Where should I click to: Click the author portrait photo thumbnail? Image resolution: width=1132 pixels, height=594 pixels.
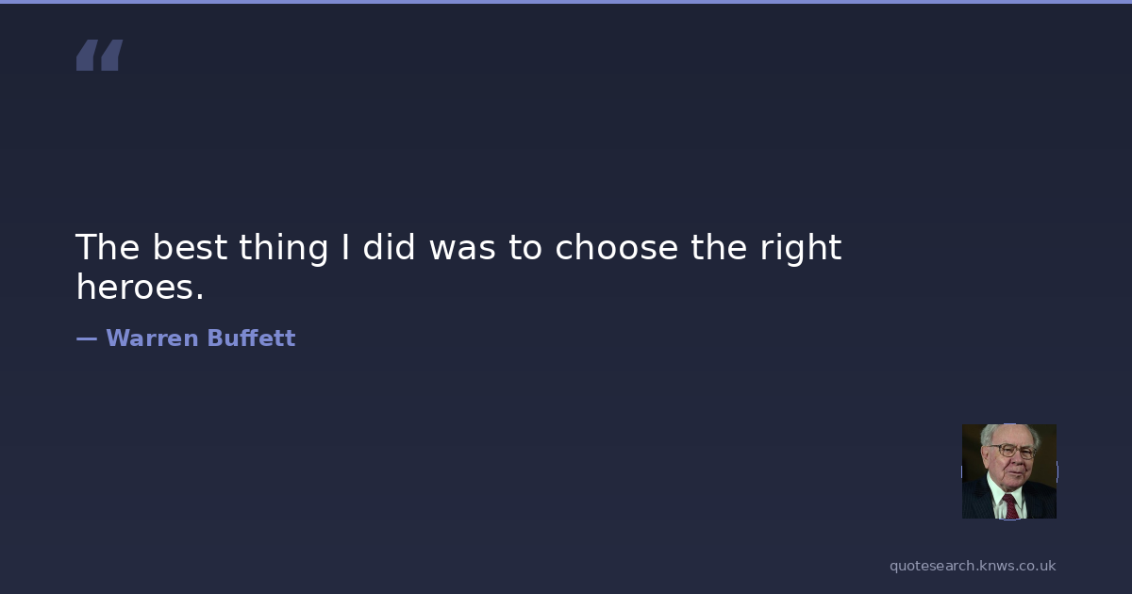(x=1008, y=470)
